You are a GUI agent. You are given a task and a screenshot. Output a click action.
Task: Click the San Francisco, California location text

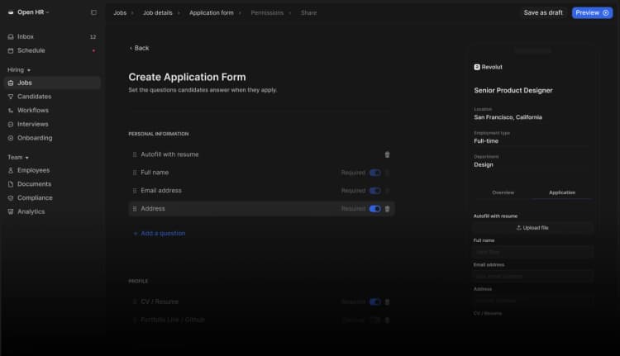[508, 117]
